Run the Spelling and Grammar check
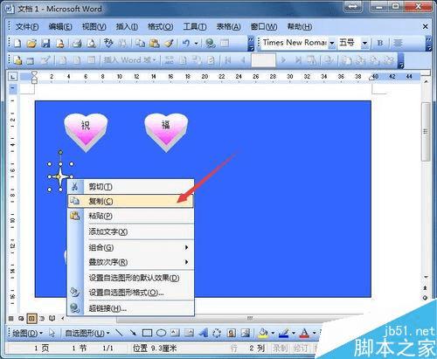This screenshot has width=437, height=359. pos(108,43)
